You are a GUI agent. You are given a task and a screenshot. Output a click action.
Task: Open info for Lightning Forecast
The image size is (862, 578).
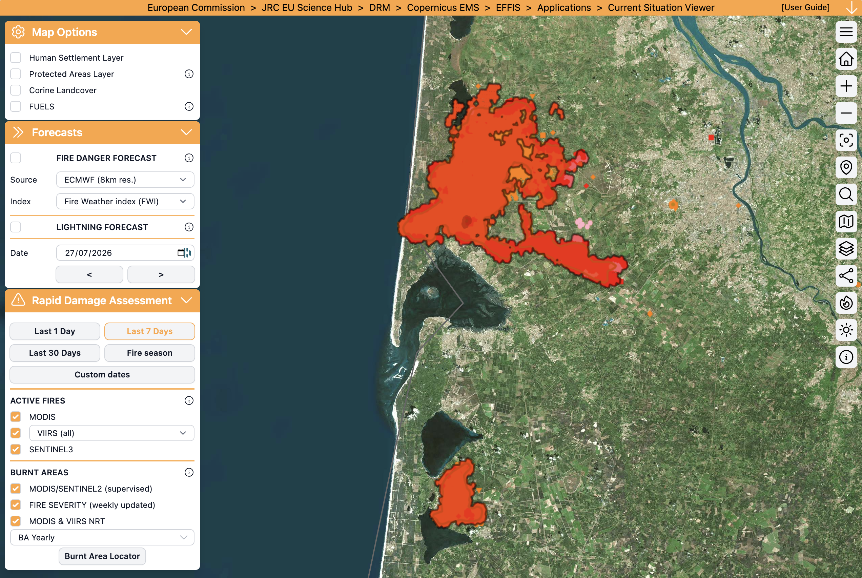pos(189,227)
